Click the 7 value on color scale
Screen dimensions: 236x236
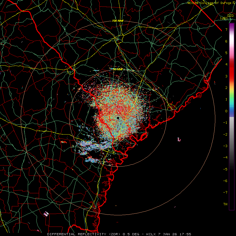tap(226, 29)
